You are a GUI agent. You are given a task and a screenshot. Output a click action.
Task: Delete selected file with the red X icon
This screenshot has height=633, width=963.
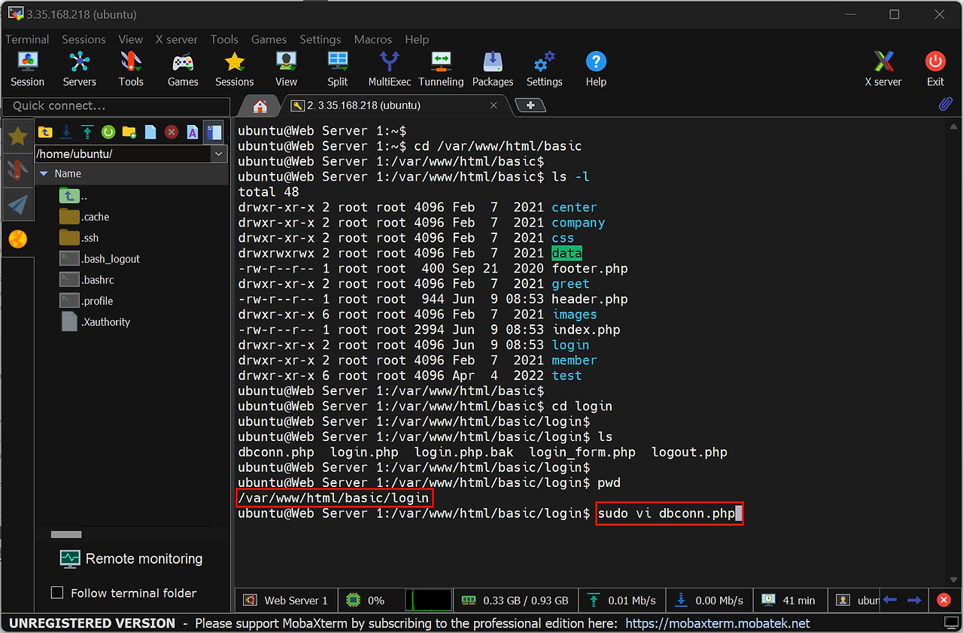172,132
